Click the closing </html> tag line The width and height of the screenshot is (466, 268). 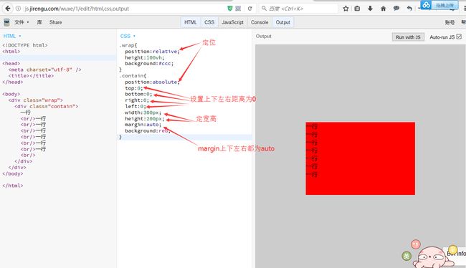[x=13, y=186]
